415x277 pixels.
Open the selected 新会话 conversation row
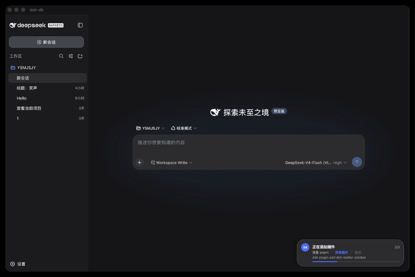coord(48,78)
